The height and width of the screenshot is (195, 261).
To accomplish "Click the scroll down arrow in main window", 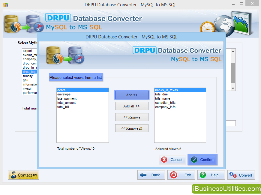I will point(233,88).
